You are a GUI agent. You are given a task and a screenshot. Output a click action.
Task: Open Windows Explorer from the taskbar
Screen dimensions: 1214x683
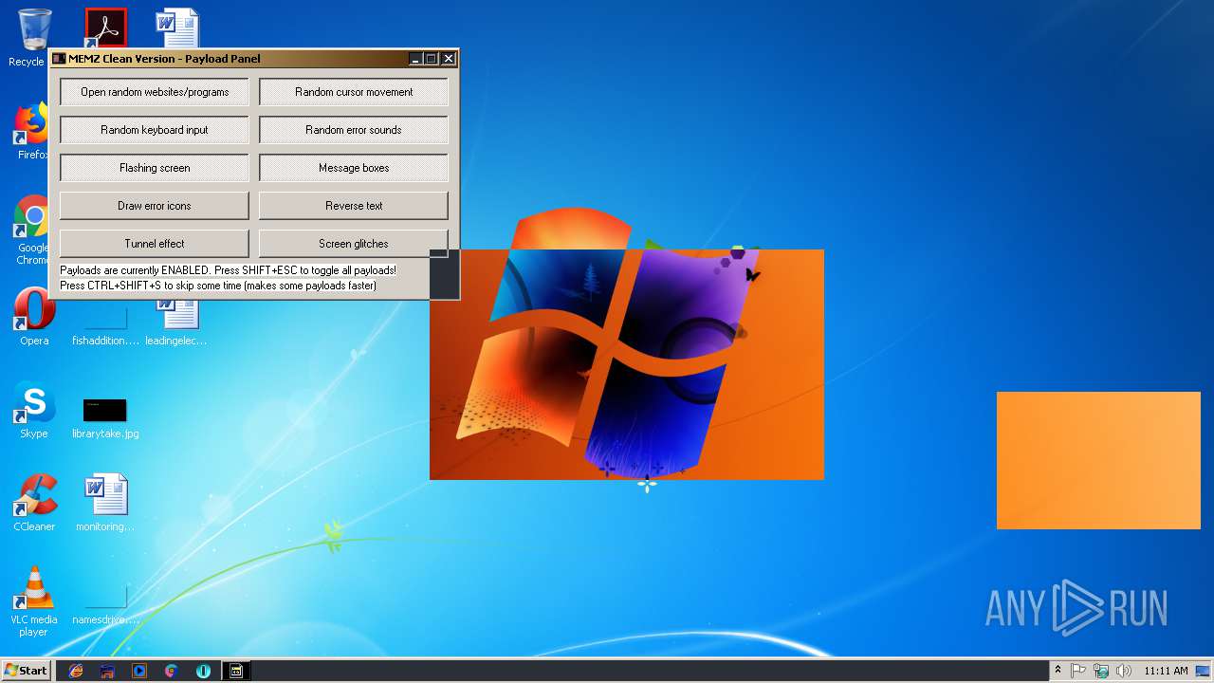coord(108,671)
